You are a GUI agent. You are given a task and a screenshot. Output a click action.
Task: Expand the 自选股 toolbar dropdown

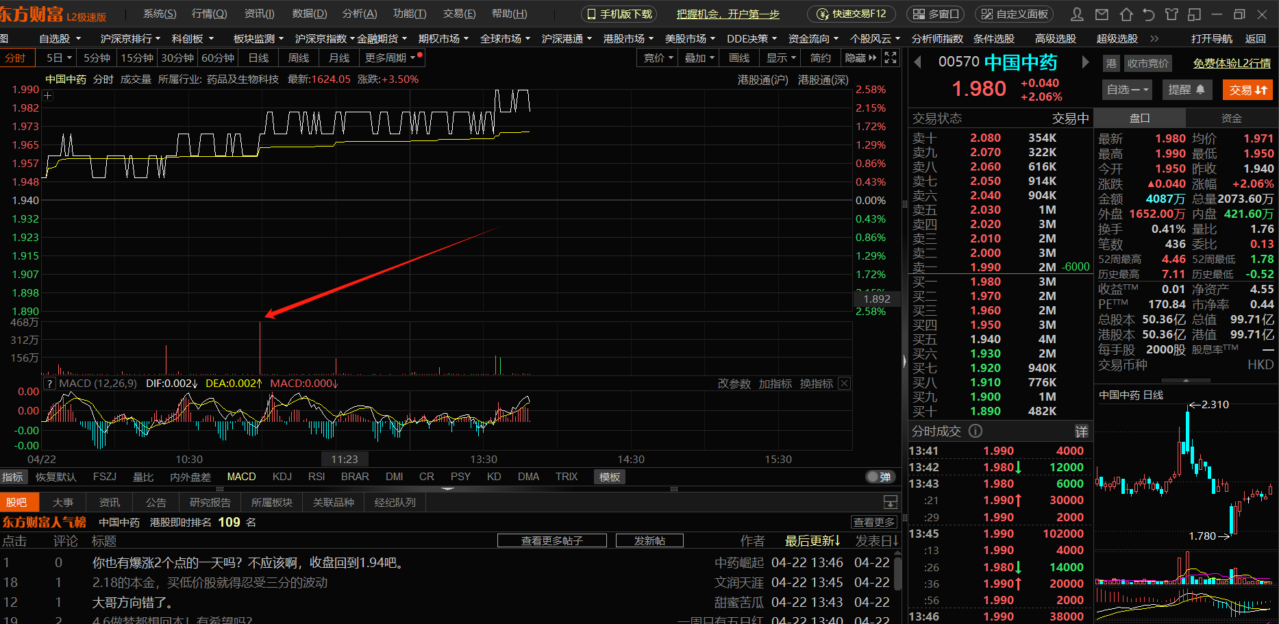[x=60, y=39]
